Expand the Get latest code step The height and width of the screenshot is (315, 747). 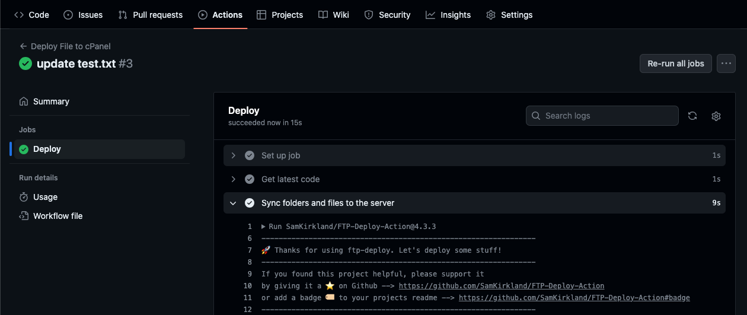(x=234, y=179)
